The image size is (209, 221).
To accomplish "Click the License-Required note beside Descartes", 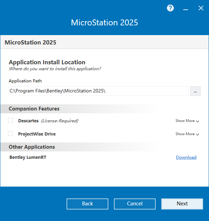I will (60, 121).
